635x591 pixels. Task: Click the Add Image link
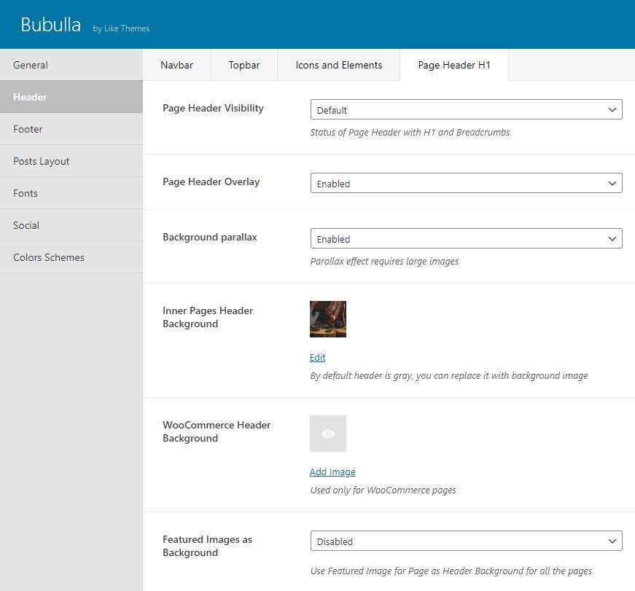(332, 472)
